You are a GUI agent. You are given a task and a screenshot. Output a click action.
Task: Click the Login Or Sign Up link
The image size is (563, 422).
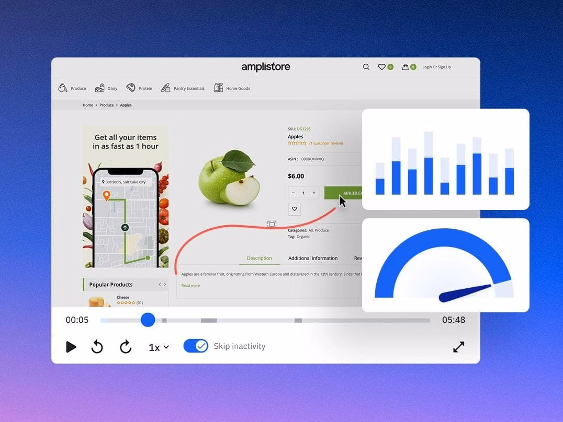click(x=436, y=67)
